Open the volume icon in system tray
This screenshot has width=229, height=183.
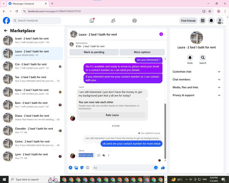(191, 179)
